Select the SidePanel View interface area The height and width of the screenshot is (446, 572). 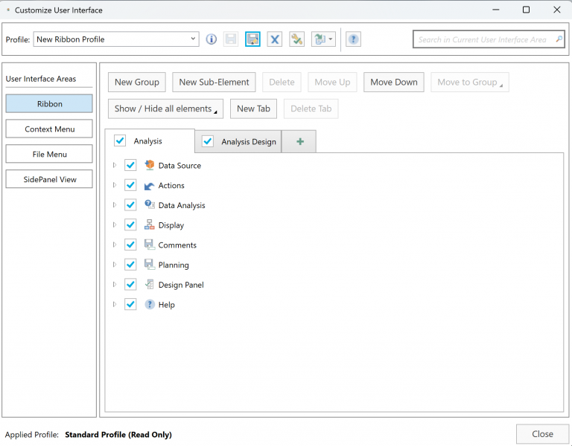pos(49,179)
